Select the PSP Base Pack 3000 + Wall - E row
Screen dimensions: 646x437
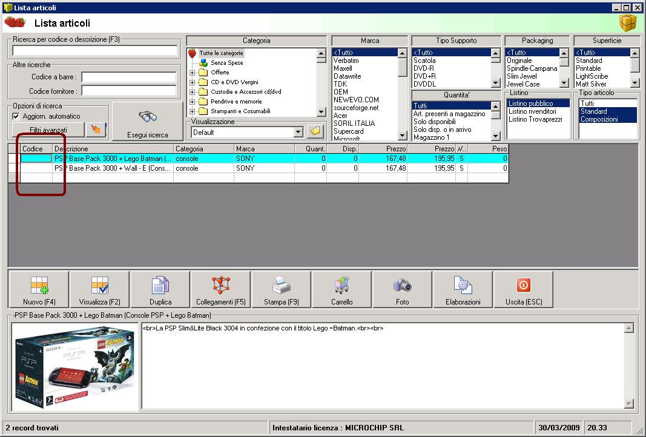coord(259,168)
